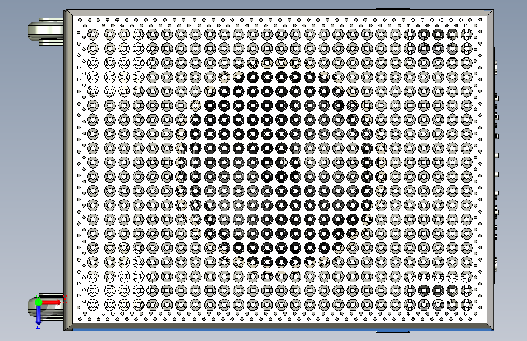Click the blue Z axis arrow on the triad
The height and width of the screenshot is (341, 527).
38,316
